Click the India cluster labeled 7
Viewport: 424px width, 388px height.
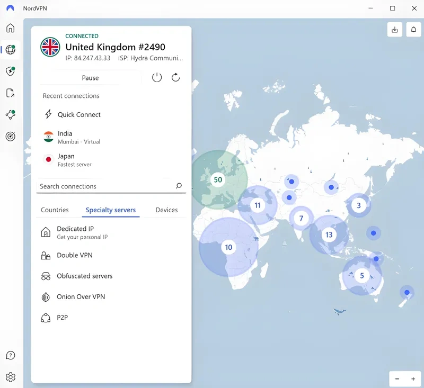(x=301, y=218)
